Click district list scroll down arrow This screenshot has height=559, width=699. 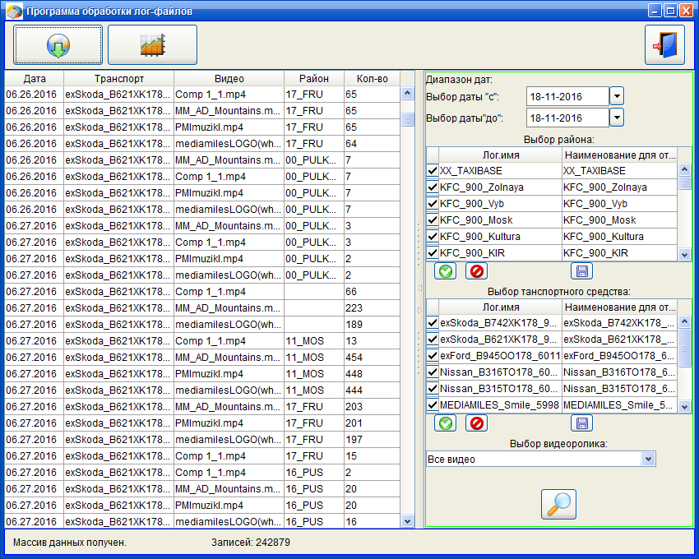click(x=684, y=255)
